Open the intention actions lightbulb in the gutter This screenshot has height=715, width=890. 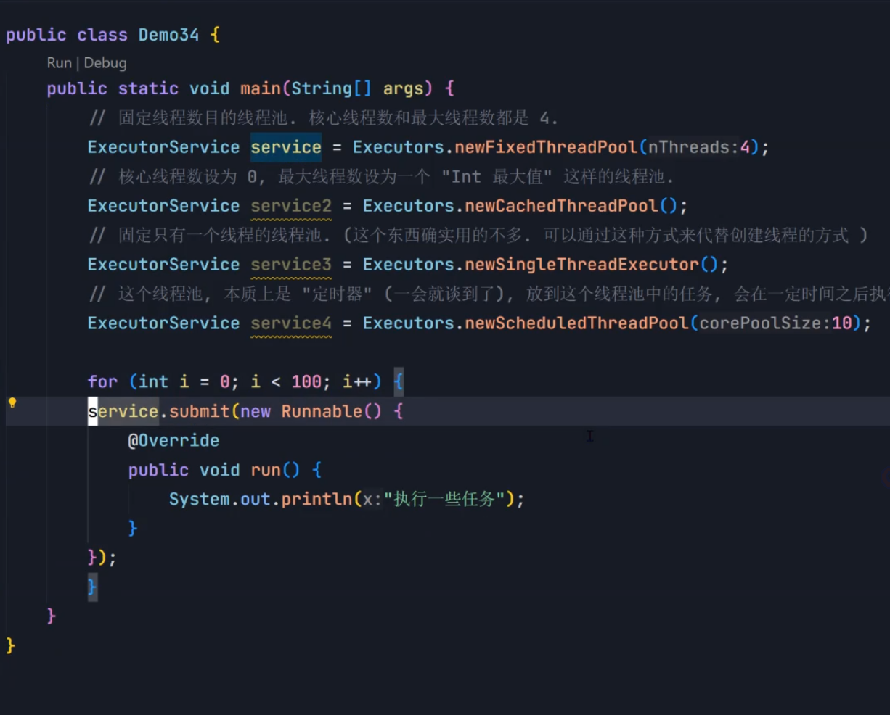point(12,402)
